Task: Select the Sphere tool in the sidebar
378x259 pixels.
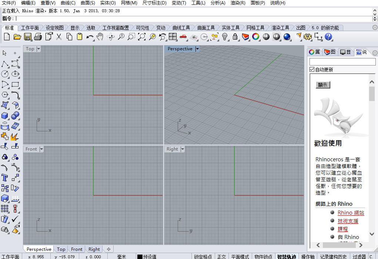Action: tap(15, 115)
